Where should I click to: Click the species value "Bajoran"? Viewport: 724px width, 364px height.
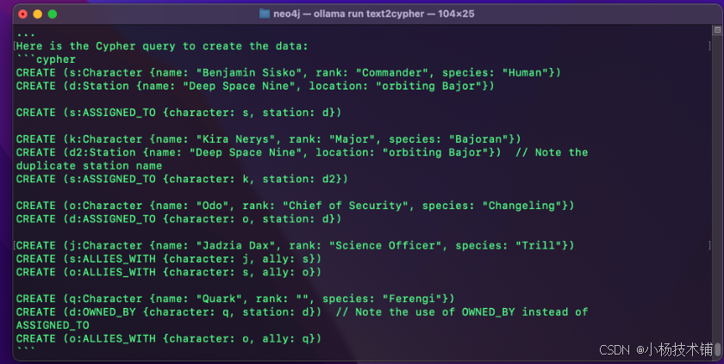pyautogui.click(x=478, y=139)
